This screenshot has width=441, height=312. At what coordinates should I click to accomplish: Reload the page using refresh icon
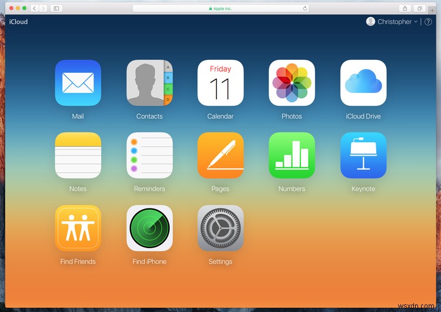click(x=305, y=8)
